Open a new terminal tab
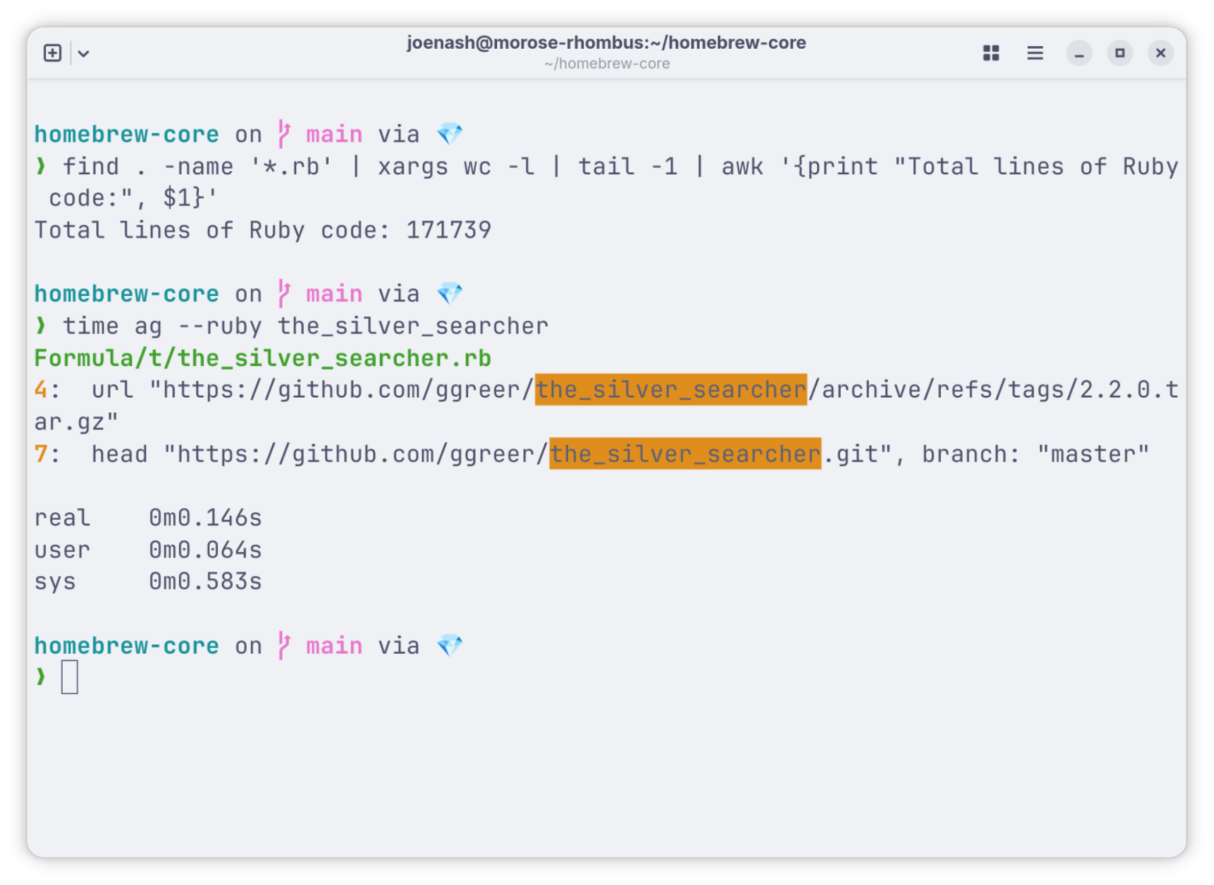This screenshot has height=885, width=1214. (52, 53)
